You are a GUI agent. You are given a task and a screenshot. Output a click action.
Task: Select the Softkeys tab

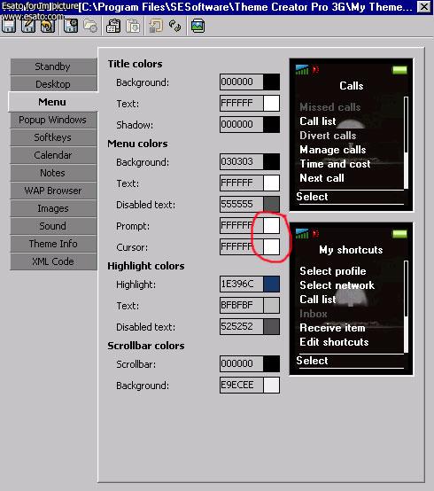pyautogui.click(x=53, y=137)
